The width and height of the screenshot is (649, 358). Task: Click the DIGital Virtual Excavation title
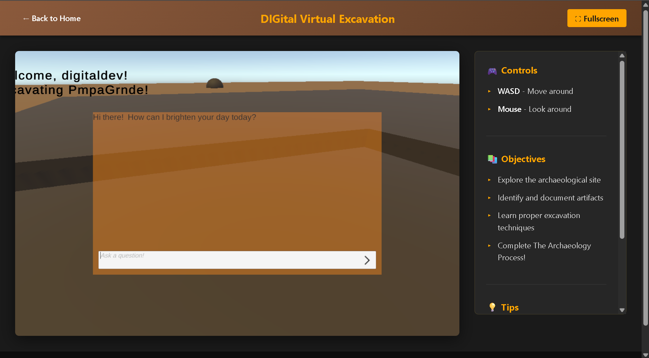click(327, 19)
